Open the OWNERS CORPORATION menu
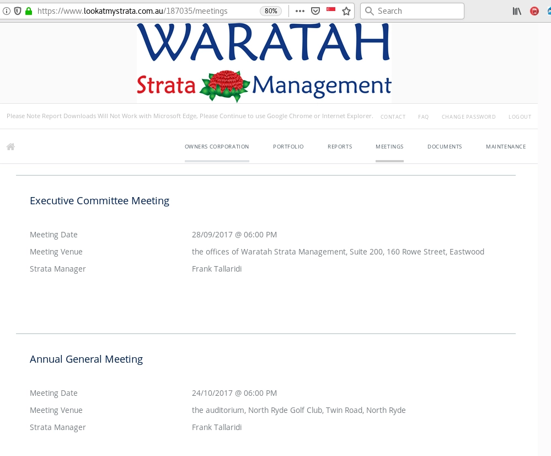The image size is (551, 456). pyautogui.click(x=217, y=147)
